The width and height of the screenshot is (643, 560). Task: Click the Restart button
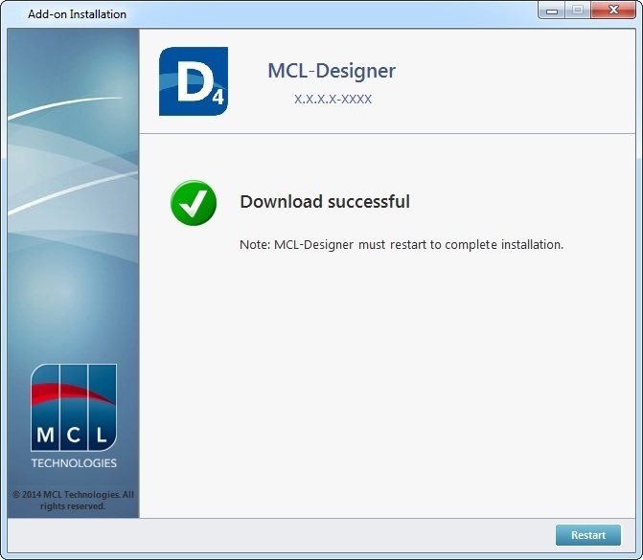point(587,535)
